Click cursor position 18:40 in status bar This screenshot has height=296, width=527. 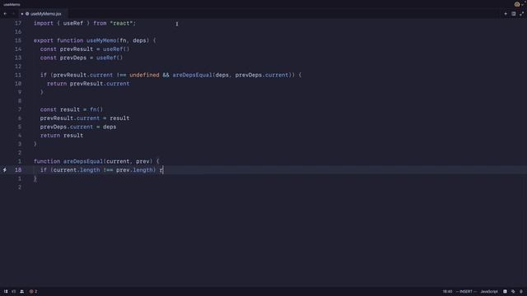tap(447, 291)
